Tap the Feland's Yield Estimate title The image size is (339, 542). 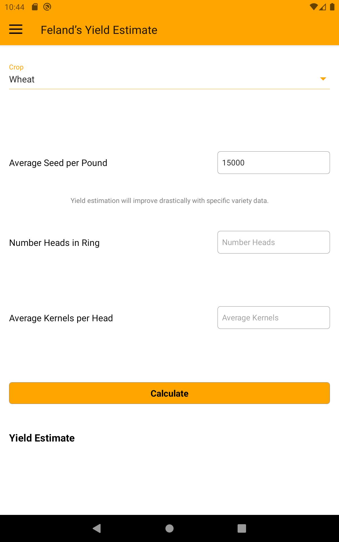pos(99,30)
